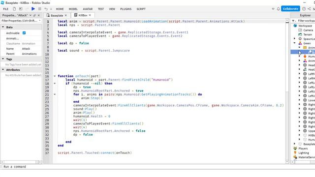The width and height of the screenshot is (315, 177).
Task: Select the Green model icon in Explorer
Action: coord(300,43)
